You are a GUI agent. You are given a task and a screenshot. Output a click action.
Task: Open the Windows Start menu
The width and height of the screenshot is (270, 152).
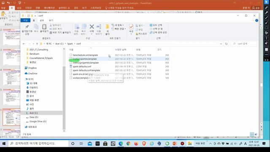click(4, 144)
